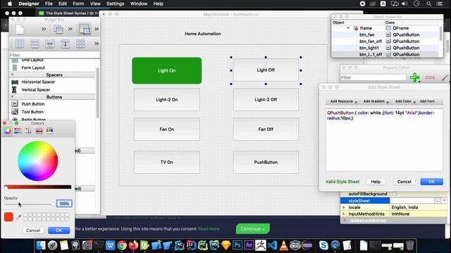This screenshot has width=451, height=253.
Task: Toggle autoFillBackground checkbox
Action: [395, 194]
